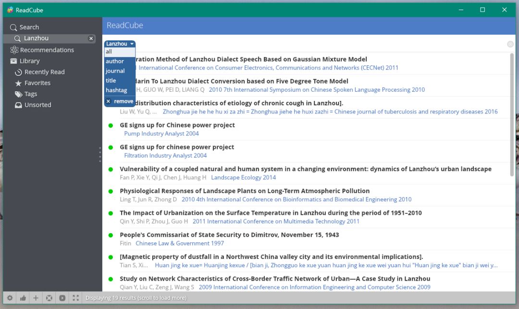Screen dimensions: 519x309
Task: Click green dot beside Vulnerability of a coupled article
Action: [x=111, y=169]
